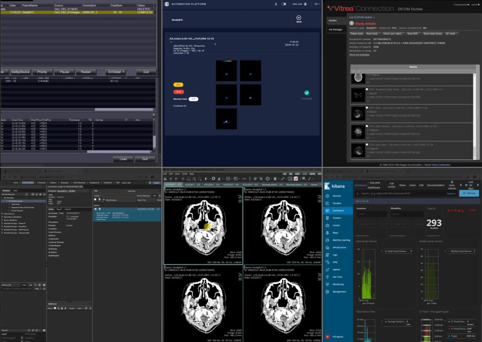482x342 pixels.
Task: Click the refresh icon above My Worklist
Action: pos(27,194)
